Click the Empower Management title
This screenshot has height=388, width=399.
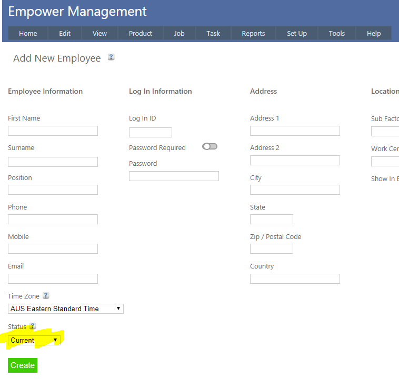coord(77,12)
